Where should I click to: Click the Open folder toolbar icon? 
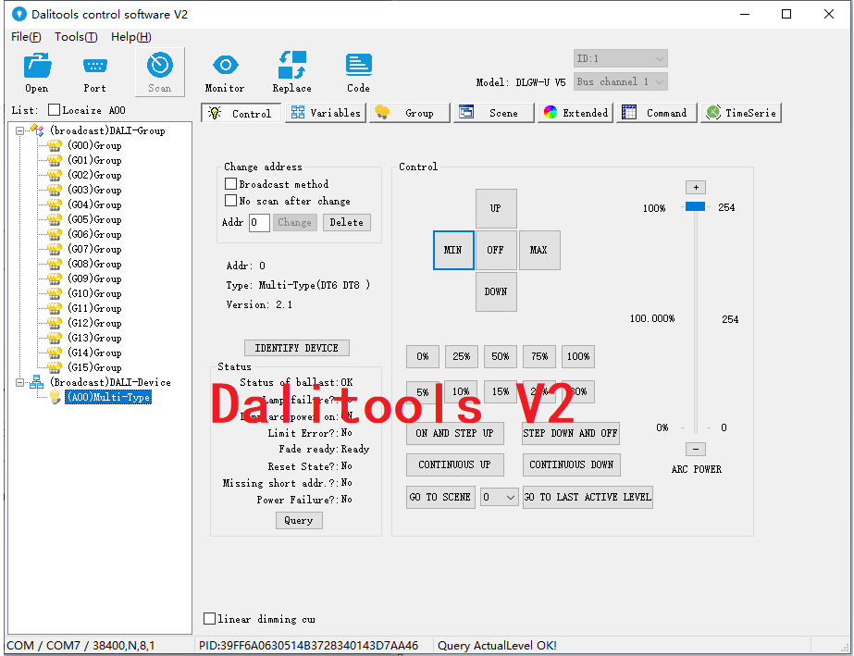pos(37,67)
